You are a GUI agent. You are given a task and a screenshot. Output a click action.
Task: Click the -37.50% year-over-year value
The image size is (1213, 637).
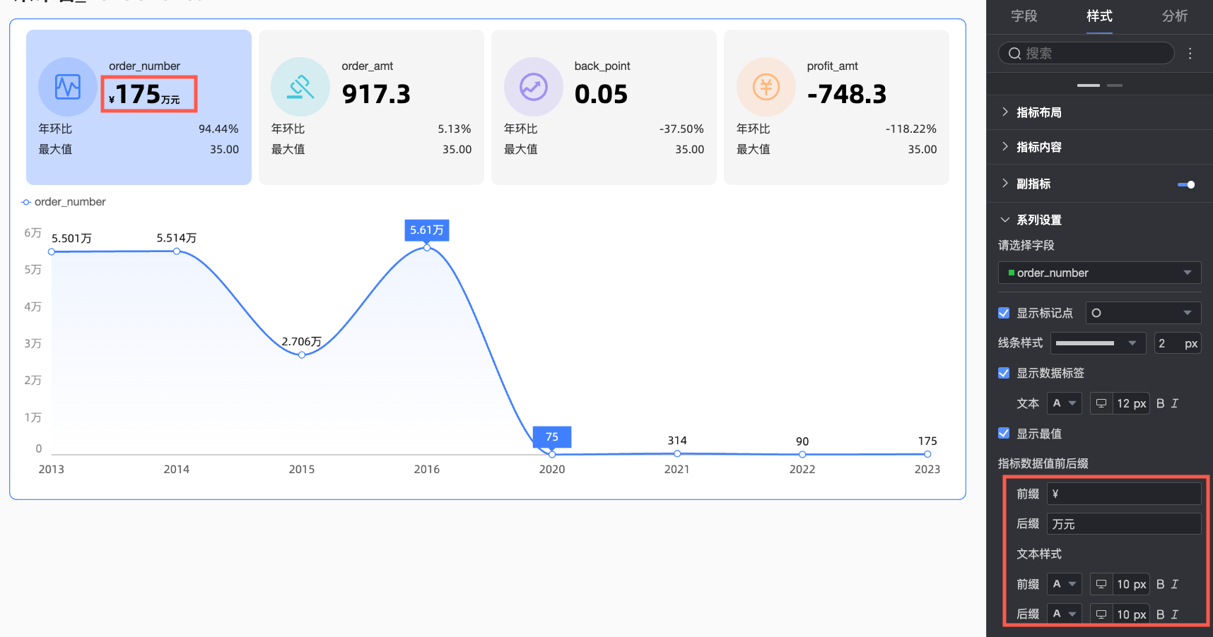681,129
